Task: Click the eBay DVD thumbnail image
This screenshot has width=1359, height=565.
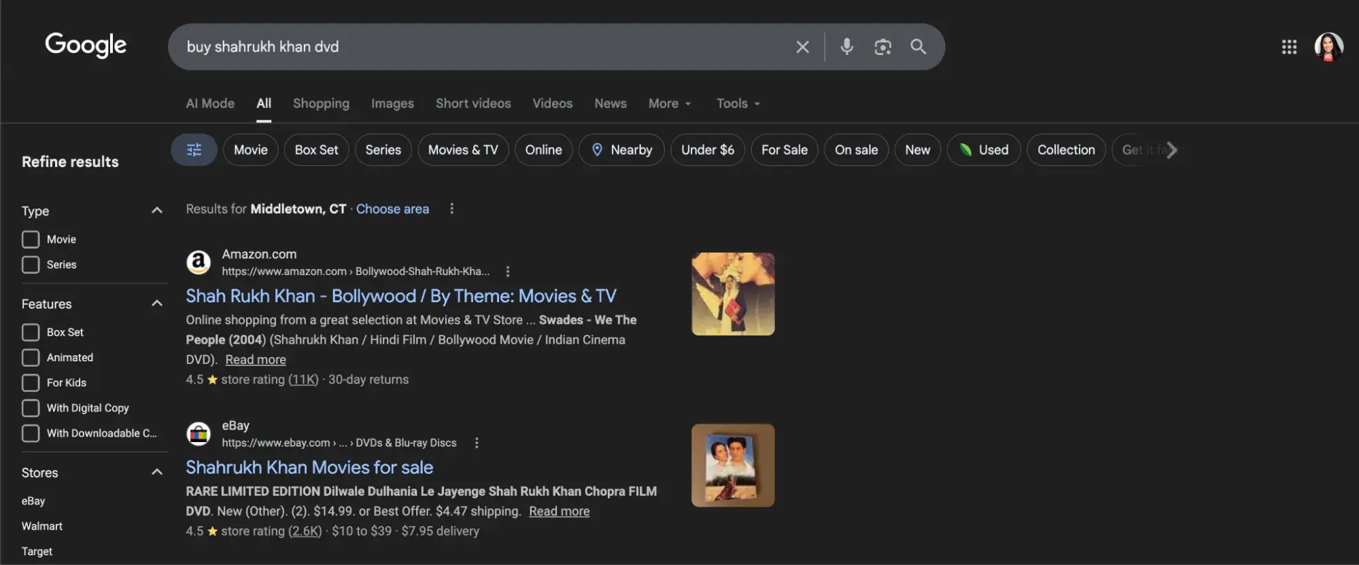Action: (x=733, y=465)
